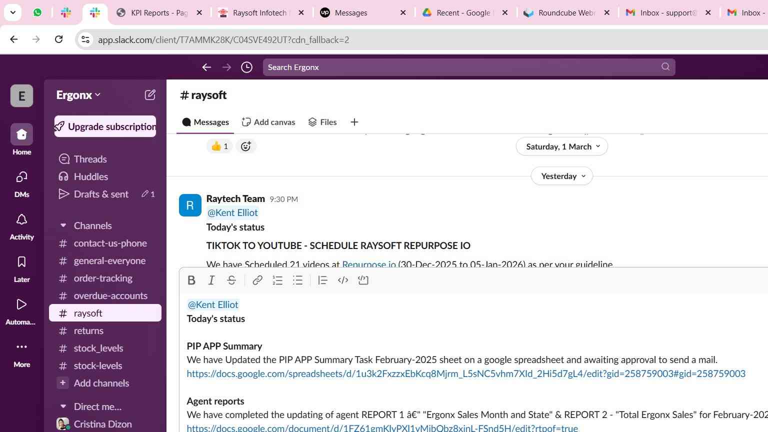Open DMs in Slack sidebar
The image size is (768, 432).
coord(21,183)
